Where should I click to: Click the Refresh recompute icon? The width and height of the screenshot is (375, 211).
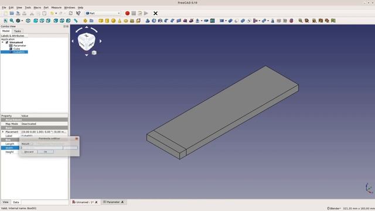tap(70, 13)
